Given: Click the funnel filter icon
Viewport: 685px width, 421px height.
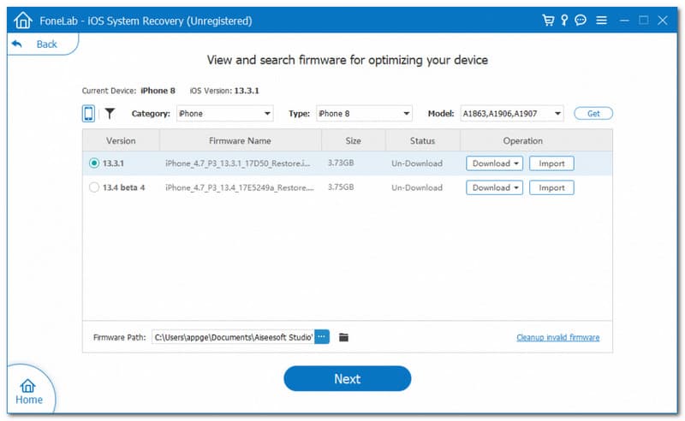Looking at the screenshot, I should [110, 114].
